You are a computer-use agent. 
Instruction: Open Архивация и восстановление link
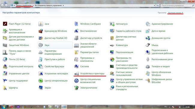(x=17, y=31)
